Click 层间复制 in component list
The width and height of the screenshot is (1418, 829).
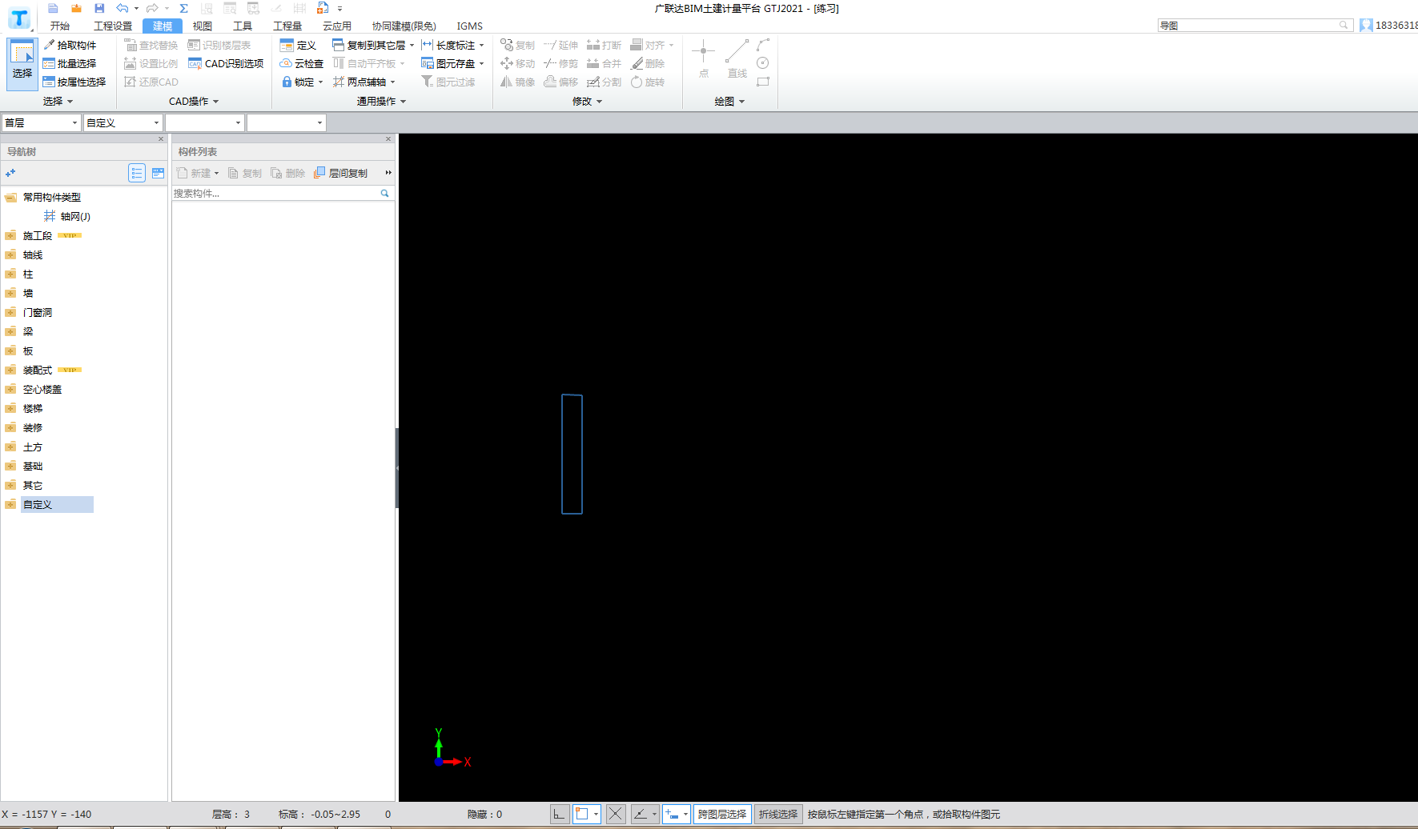pyautogui.click(x=341, y=173)
